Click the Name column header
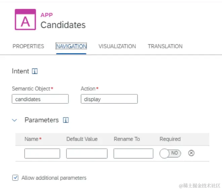 (x=31, y=139)
